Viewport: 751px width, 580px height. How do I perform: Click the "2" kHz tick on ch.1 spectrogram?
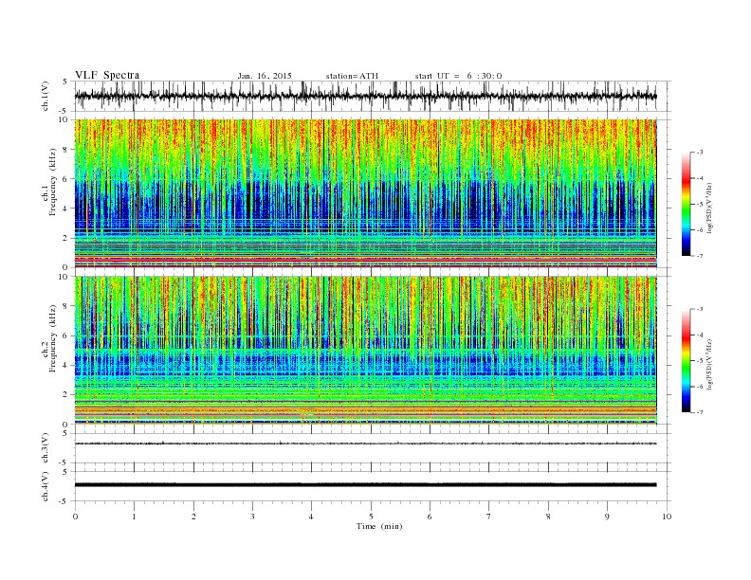tap(66, 238)
